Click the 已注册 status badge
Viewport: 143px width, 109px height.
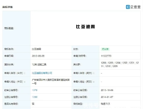(x=105, y=49)
